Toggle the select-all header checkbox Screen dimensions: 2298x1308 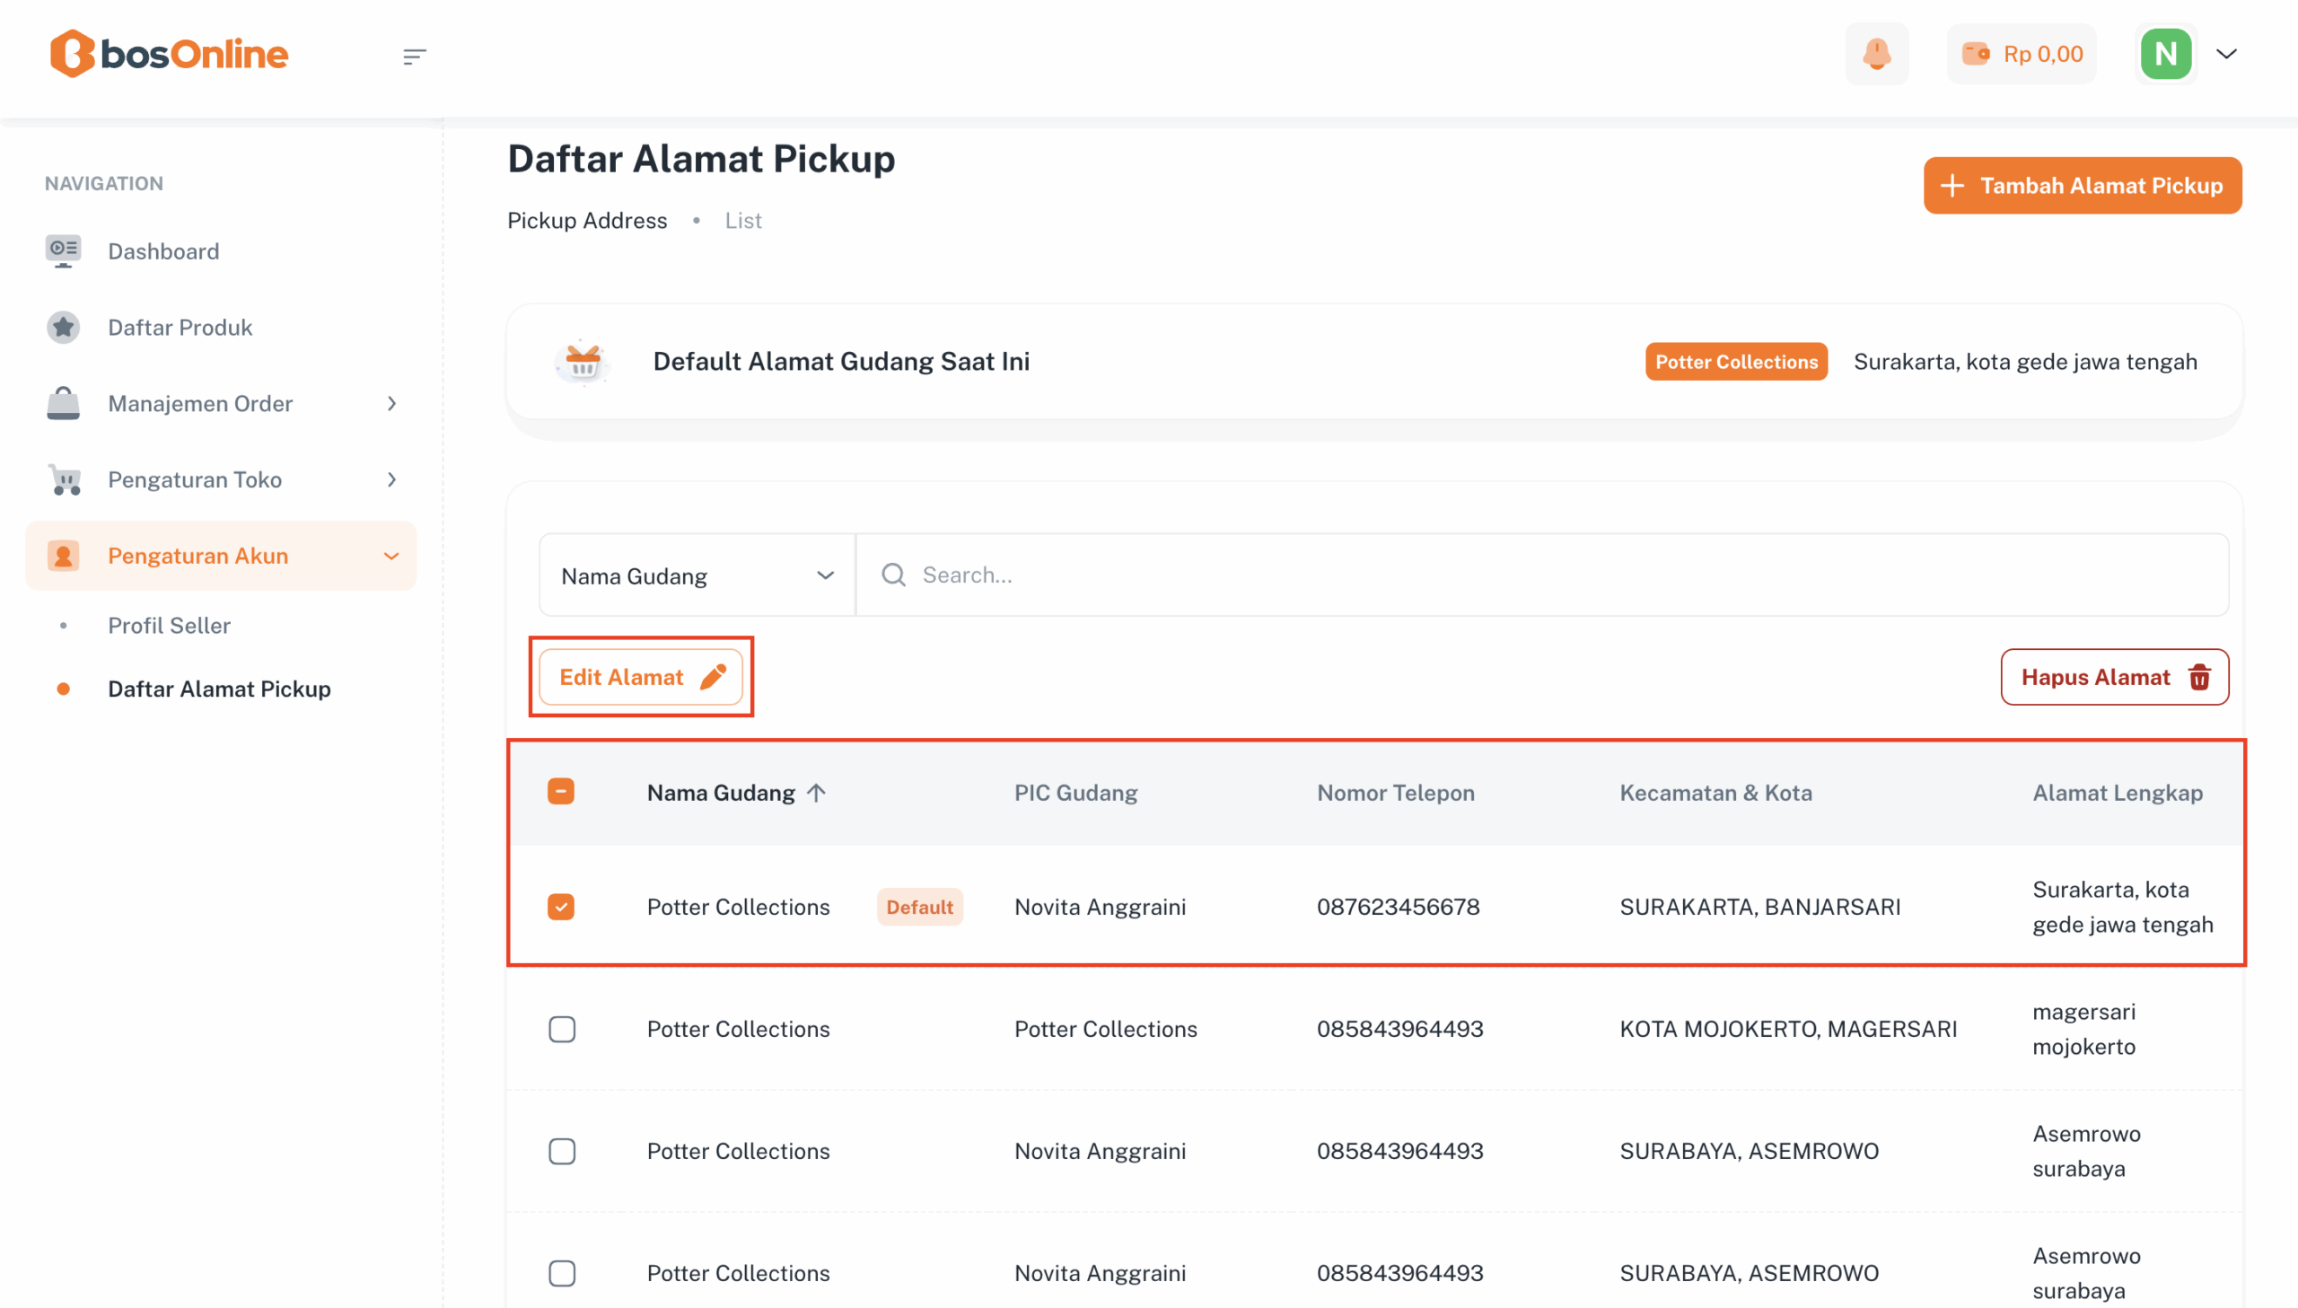[561, 792]
